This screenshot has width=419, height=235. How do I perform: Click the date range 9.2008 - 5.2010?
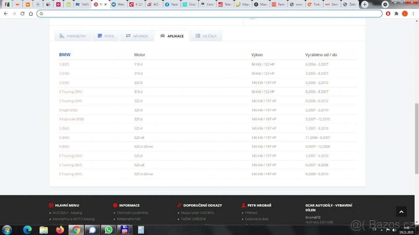coord(317,174)
